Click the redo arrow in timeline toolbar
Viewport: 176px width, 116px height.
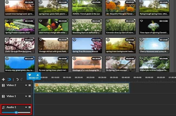click(21, 80)
